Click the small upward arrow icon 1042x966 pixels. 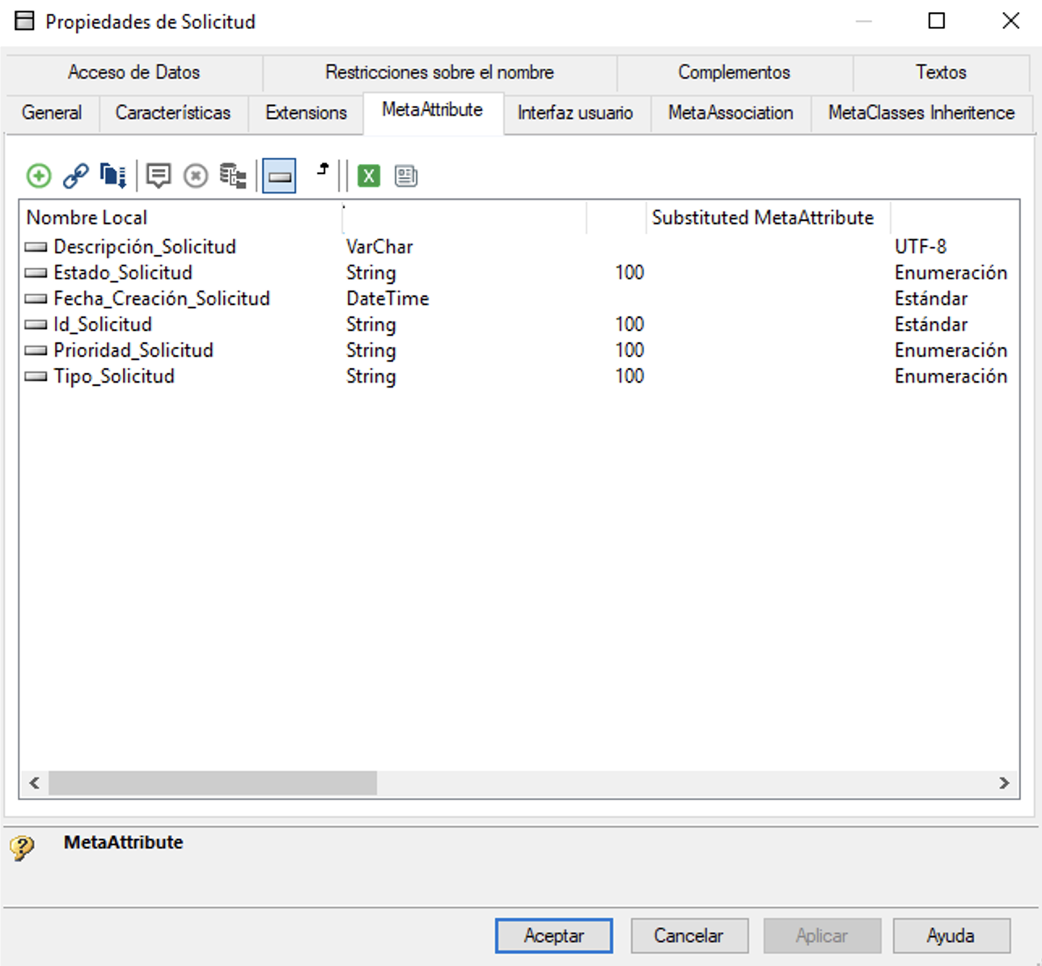click(x=323, y=169)
